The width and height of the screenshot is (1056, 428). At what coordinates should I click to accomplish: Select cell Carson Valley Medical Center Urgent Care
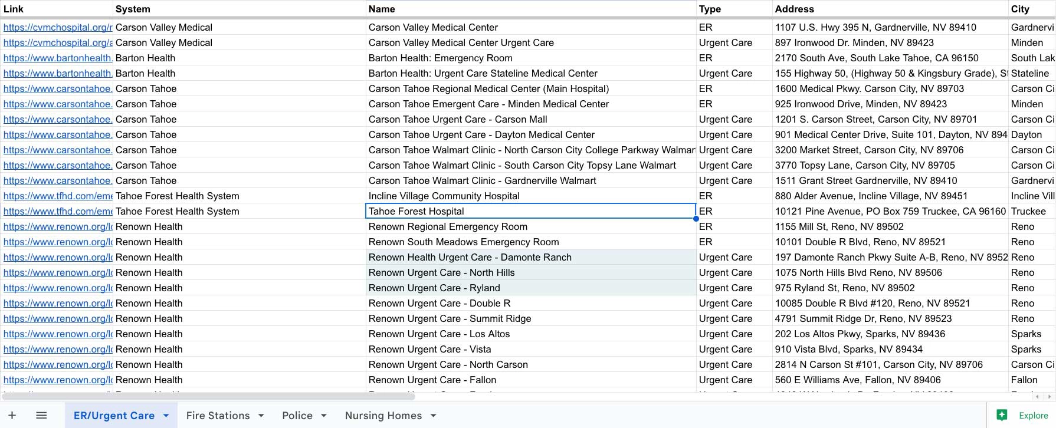click(531, 42)
